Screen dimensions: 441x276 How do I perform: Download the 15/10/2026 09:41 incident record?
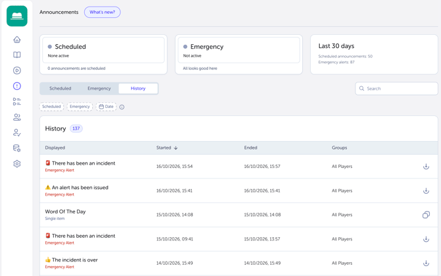point(426,239)
